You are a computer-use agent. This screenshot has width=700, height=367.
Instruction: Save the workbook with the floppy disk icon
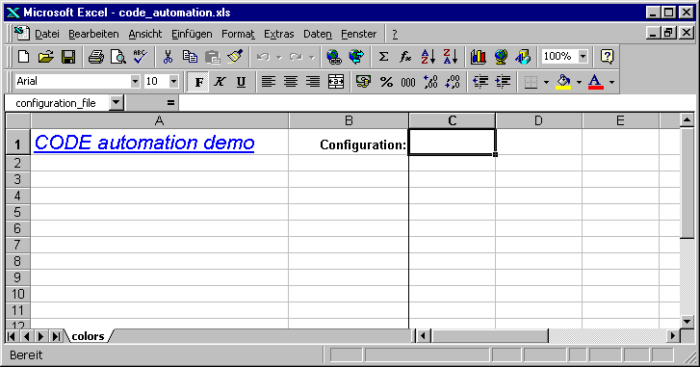pyautogui.click(x=67, y=57)
